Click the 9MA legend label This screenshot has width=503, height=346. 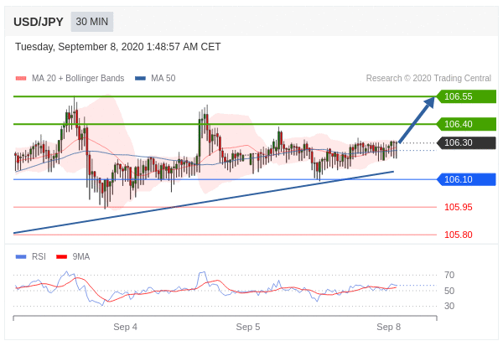pos(80,256)
